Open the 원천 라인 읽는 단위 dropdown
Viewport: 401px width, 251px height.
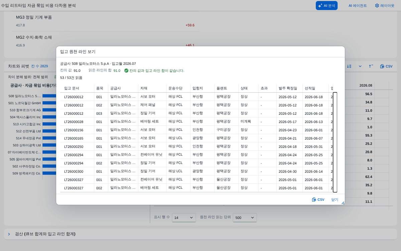(245, 218)
